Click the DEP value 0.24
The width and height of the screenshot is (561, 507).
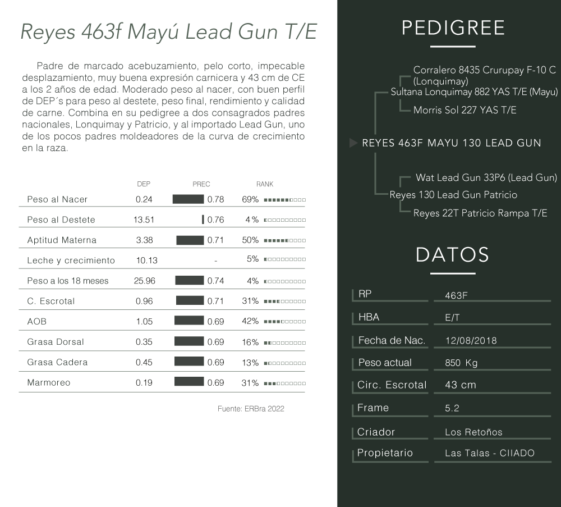coord(144,199)
